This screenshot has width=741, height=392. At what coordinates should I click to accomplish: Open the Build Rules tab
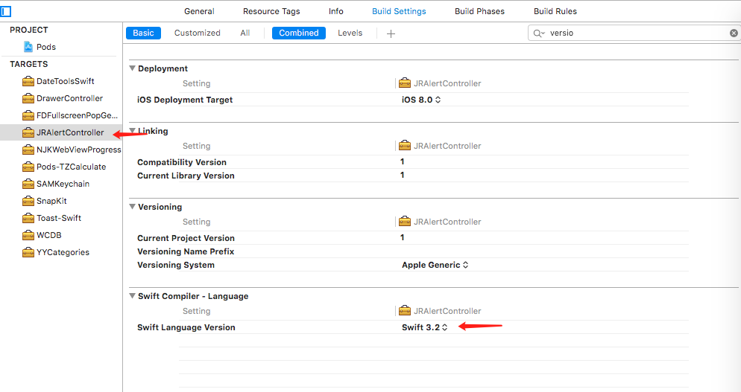[555, 11]
